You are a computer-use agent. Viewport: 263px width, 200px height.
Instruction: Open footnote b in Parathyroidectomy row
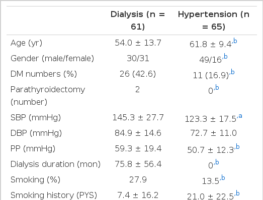pos(217,87)
